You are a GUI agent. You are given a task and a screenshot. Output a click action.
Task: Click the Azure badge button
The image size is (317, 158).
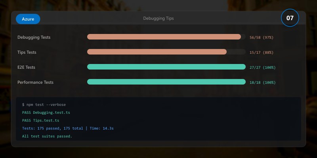(28, 19)
